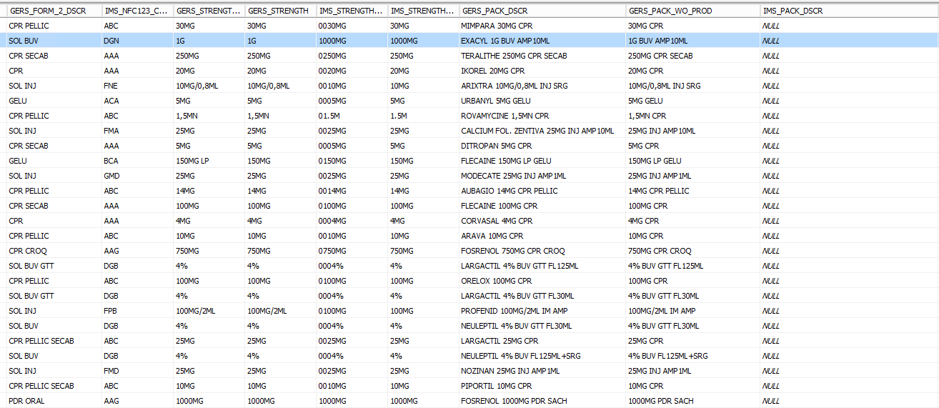Select pack cell 250MG CPR SECAB
This screenshot has height=408, width=939.
(x=692, y=56)
